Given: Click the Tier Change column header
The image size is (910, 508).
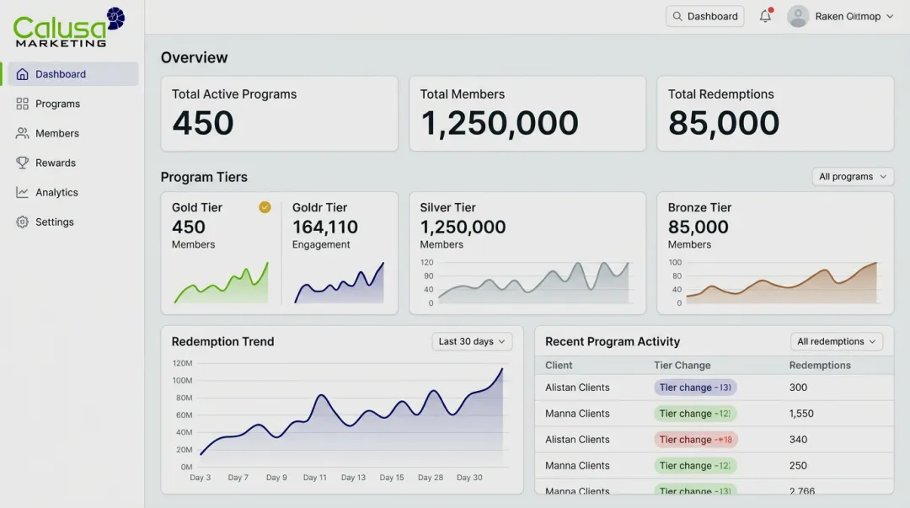Looking at the screenshot, I should 682,365.
